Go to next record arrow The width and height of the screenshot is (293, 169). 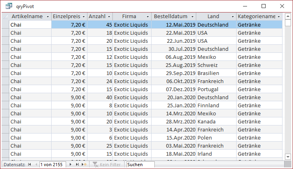pyautogui.click(x=71, y=165)
